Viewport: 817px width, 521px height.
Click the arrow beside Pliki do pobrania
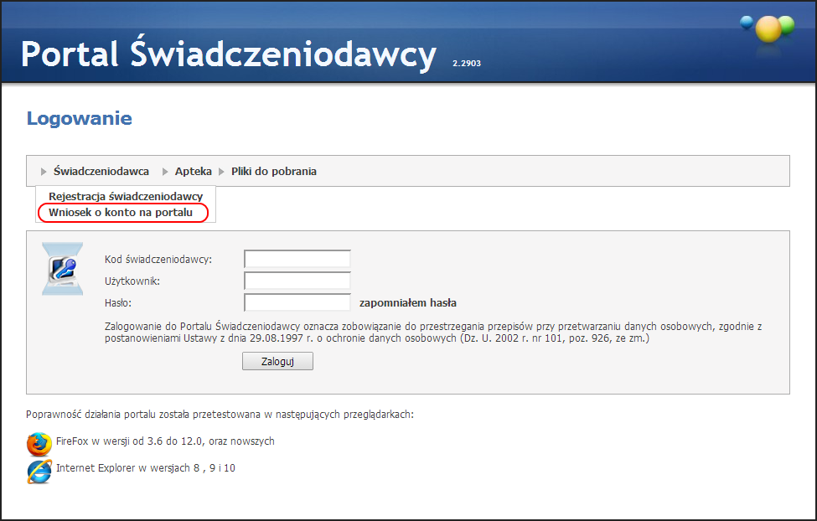click(221, 172)
